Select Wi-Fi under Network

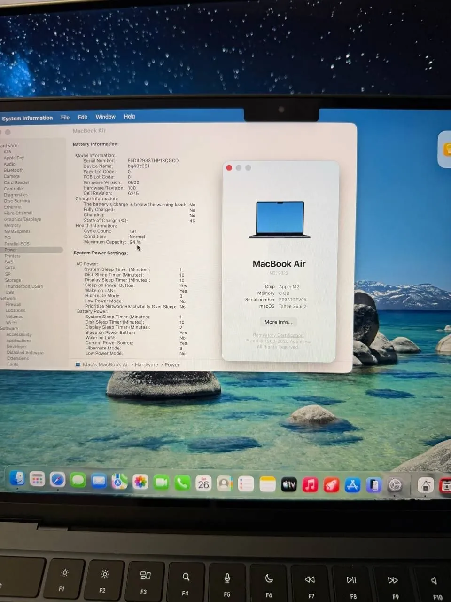coord(11,322)
